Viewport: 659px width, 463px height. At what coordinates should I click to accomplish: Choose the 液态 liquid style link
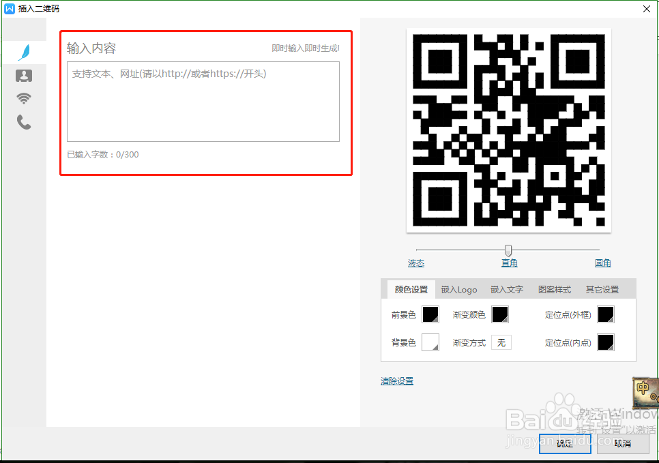(416, 263)
